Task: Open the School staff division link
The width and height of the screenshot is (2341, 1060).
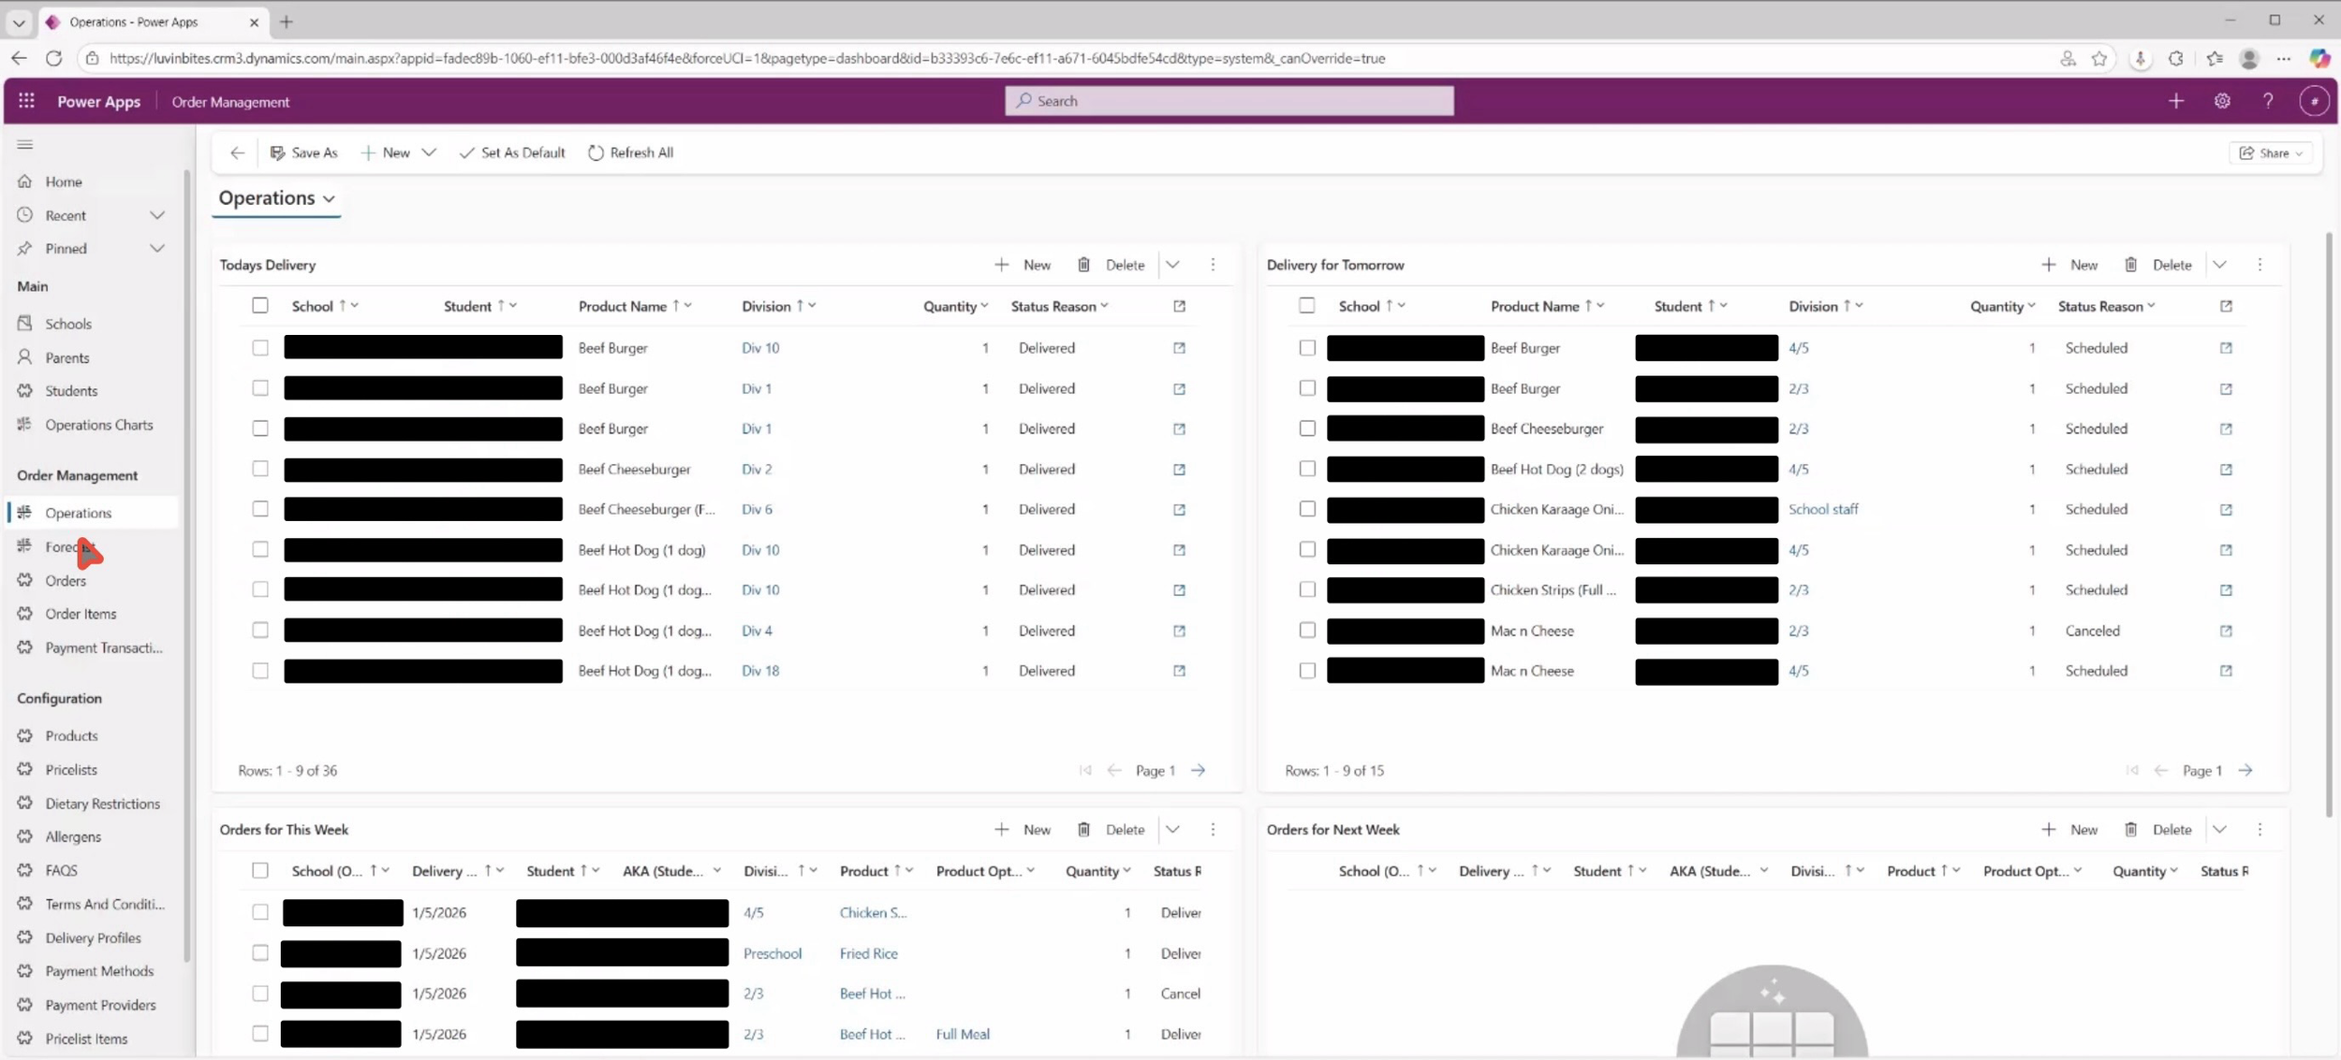Action: pos(1822,509)
